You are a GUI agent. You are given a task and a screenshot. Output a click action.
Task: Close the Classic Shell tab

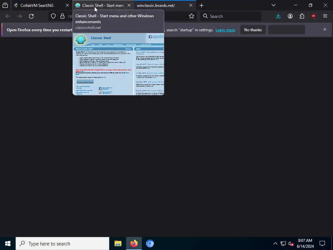(129, 5)
